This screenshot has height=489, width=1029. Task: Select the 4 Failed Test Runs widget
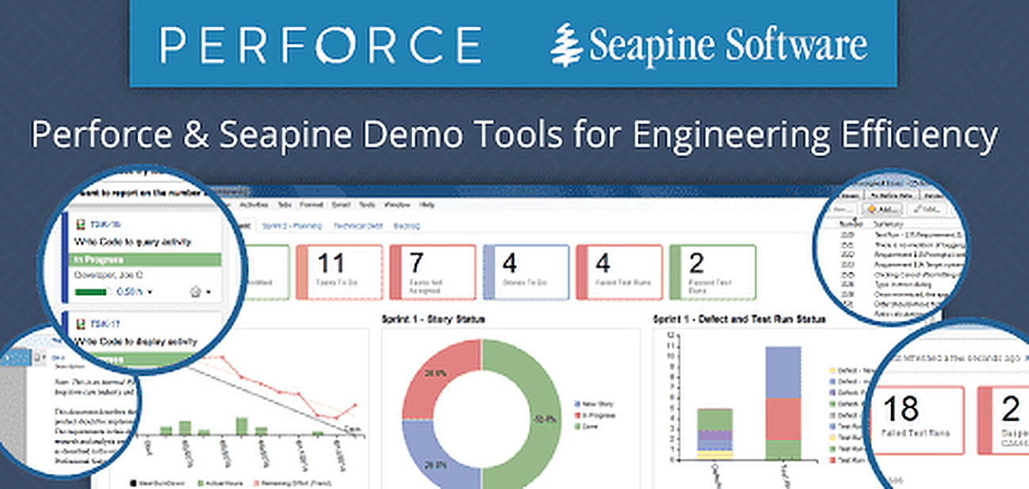(619, 272)
